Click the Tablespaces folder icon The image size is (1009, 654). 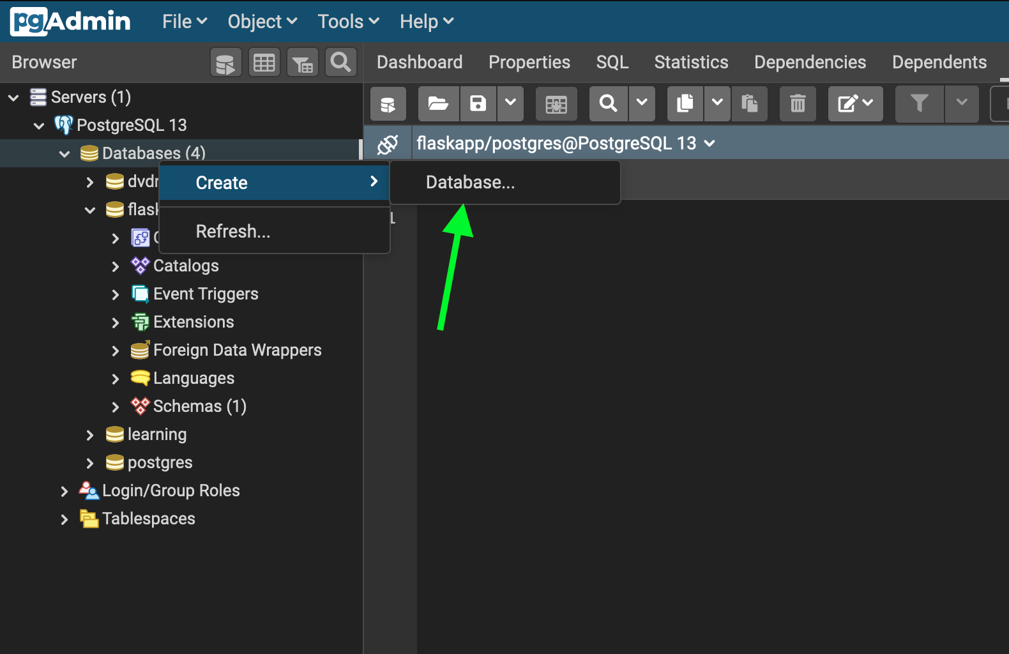click(x=89, y=519)
